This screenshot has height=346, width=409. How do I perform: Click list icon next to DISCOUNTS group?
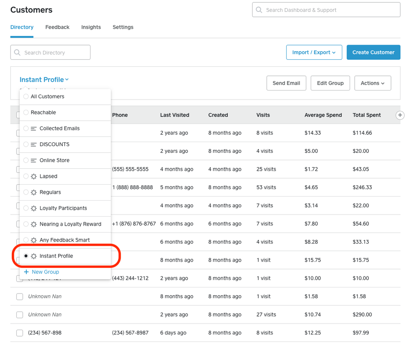(34, 145)
